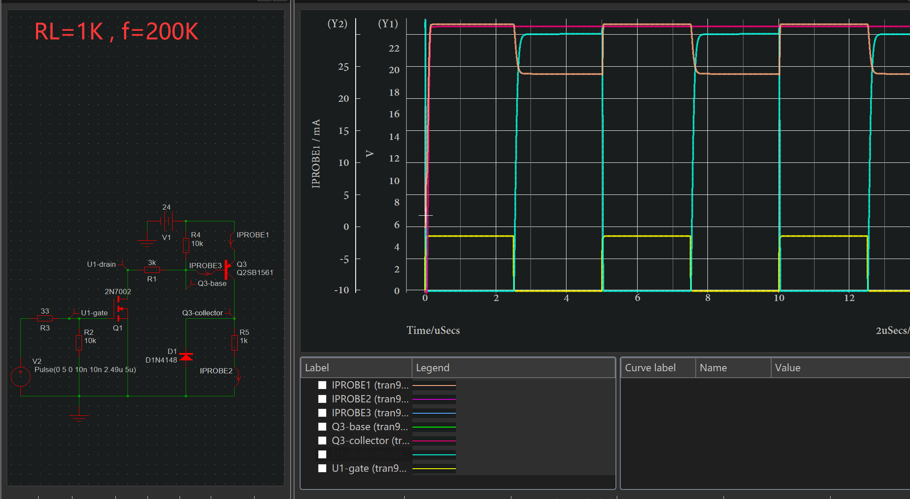Select the U1-gate voltage probe
The height and width of the screenshot is (499, 910).
pos(74,313)
